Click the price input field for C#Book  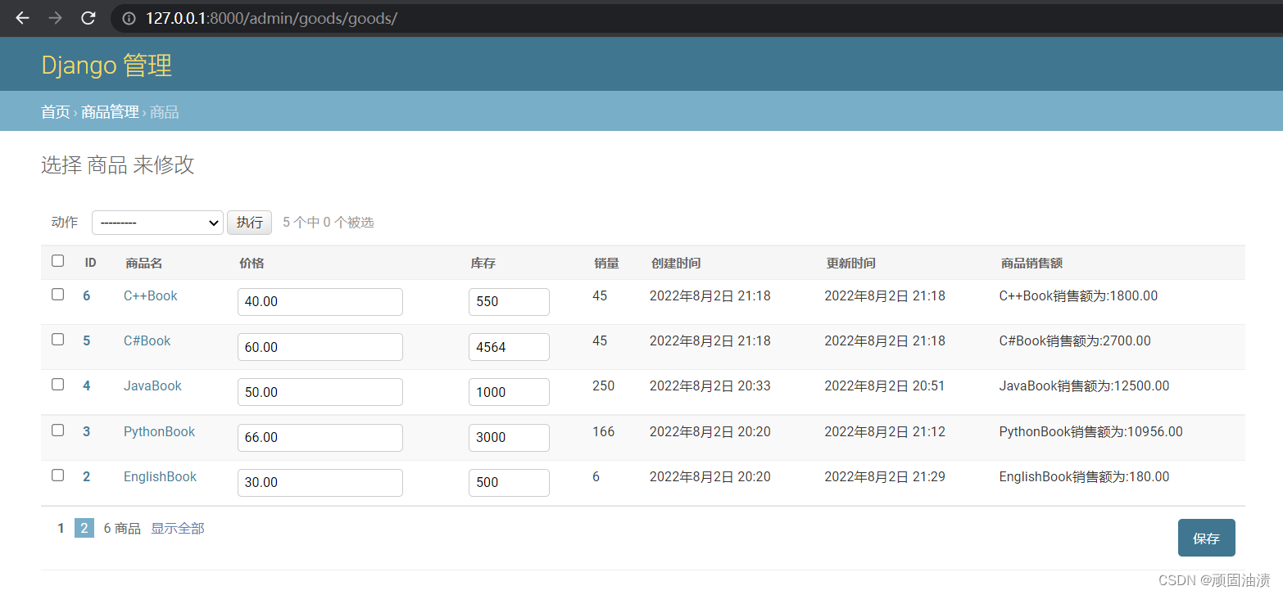(320, 346)
